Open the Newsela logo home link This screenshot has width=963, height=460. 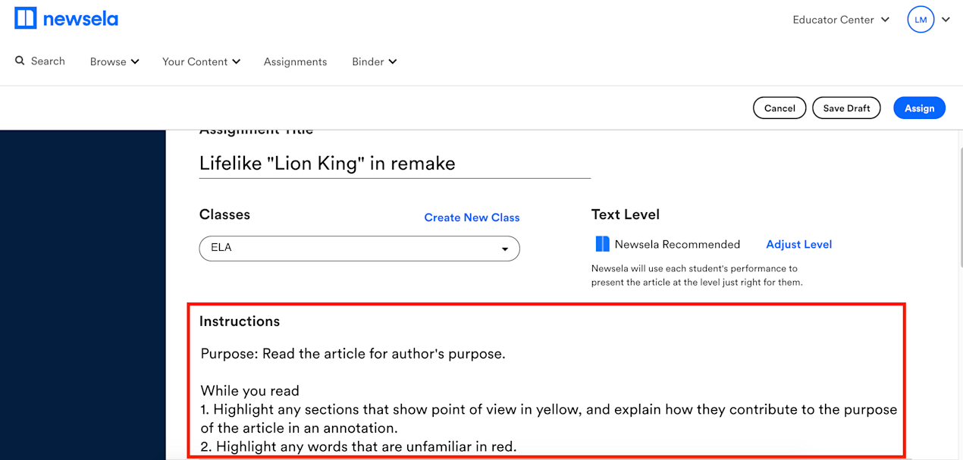66,19
